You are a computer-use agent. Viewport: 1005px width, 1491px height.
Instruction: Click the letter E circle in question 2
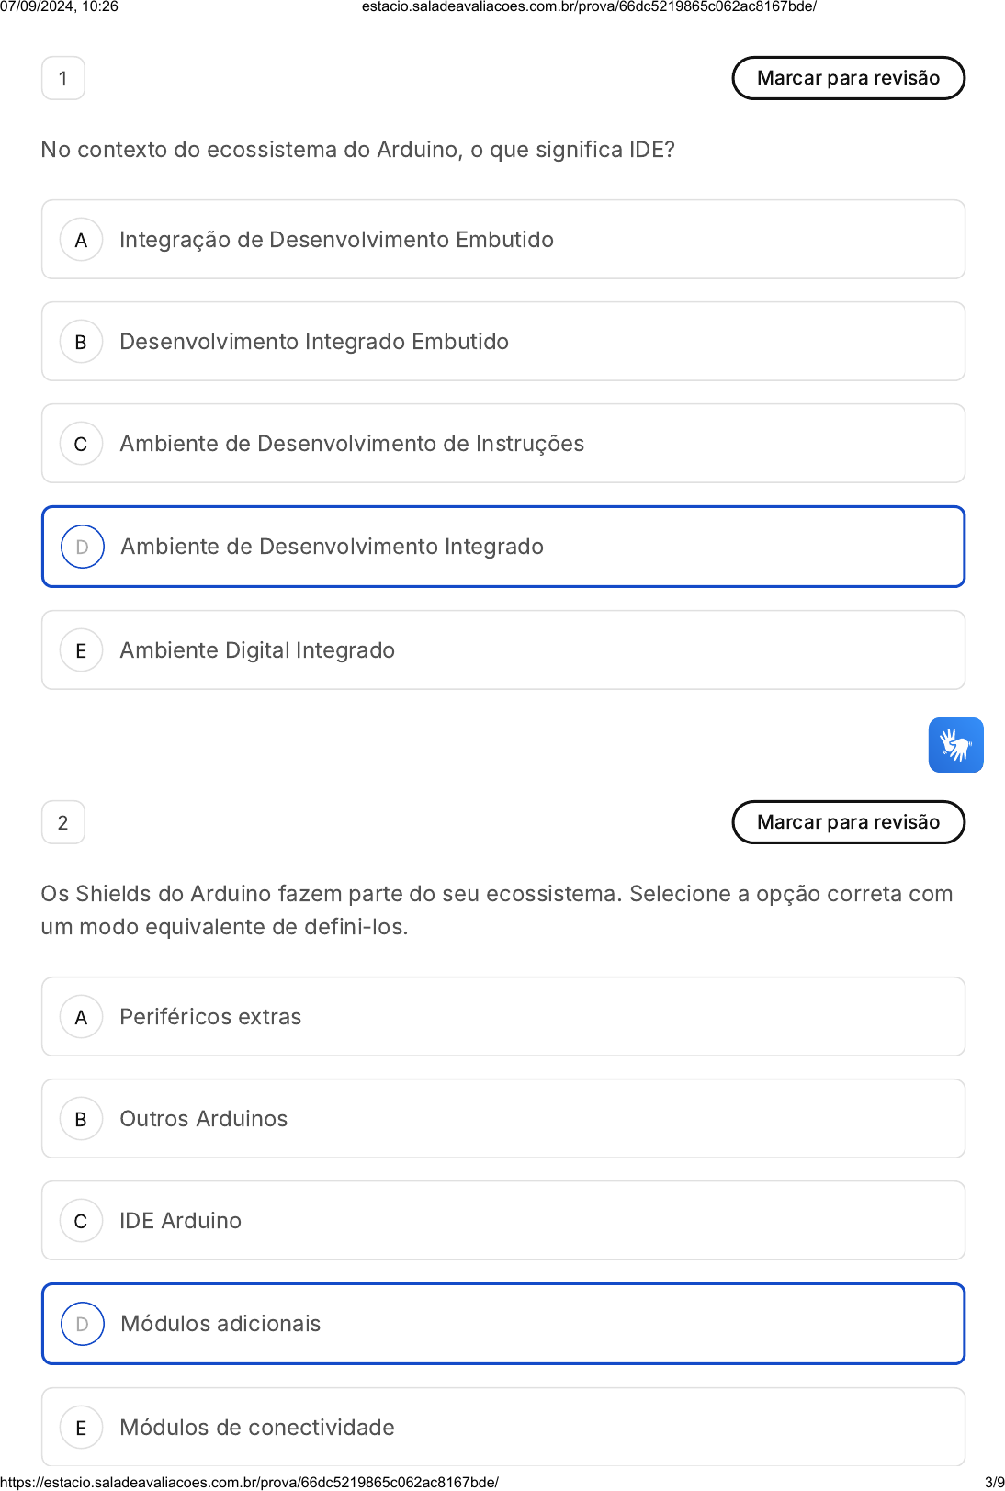point(82,1428)
